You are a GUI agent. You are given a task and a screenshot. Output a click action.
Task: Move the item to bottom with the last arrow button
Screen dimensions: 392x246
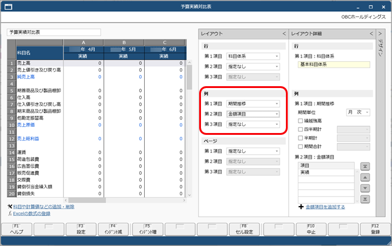[x=365, y=199]
